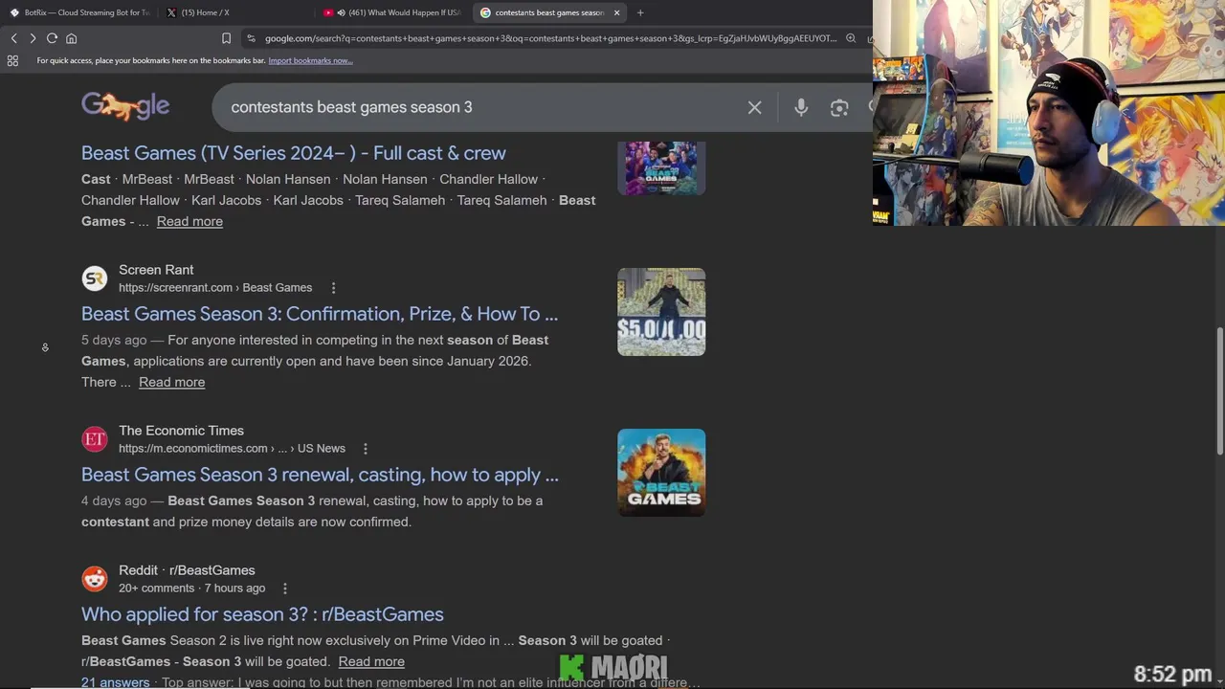Start a voice search with the microphone

(801, 107)
